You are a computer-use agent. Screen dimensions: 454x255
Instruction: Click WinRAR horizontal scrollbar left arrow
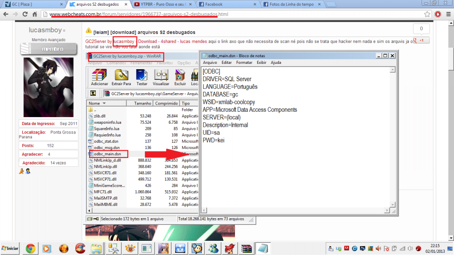89,210
